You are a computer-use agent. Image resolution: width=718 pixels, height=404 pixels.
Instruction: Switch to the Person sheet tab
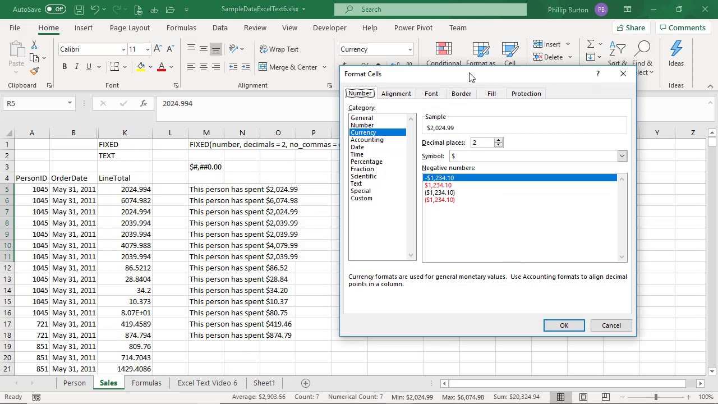tap(75, 383)
